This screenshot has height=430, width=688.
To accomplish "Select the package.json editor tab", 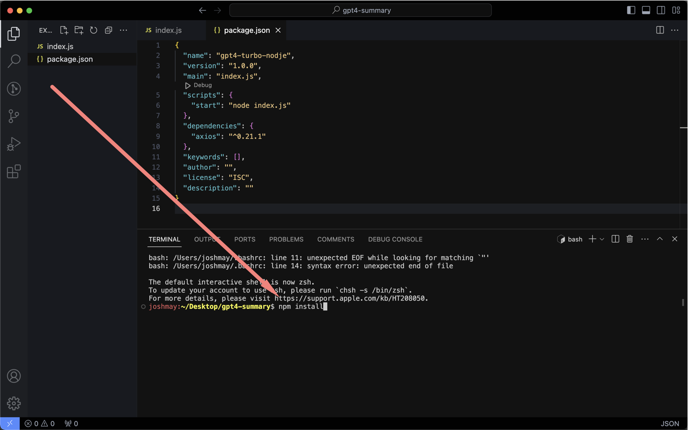I will pos(247,30).
